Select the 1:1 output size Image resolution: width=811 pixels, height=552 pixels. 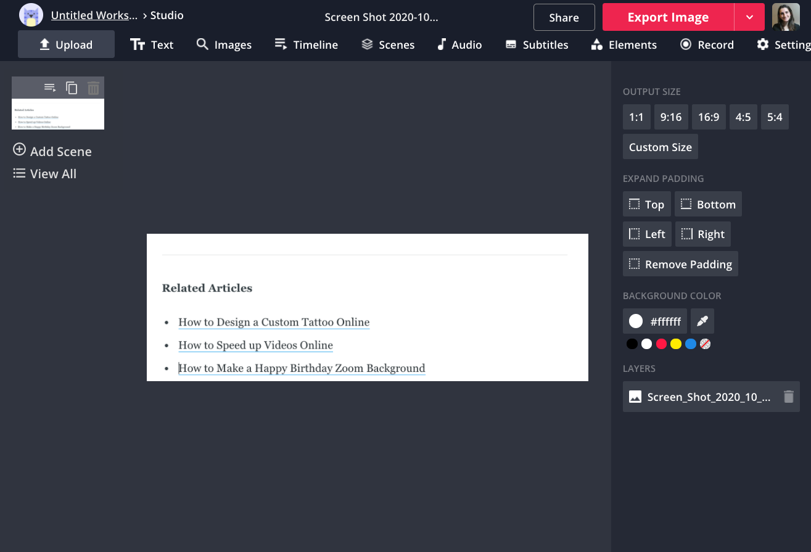click(x=636, y=117)
